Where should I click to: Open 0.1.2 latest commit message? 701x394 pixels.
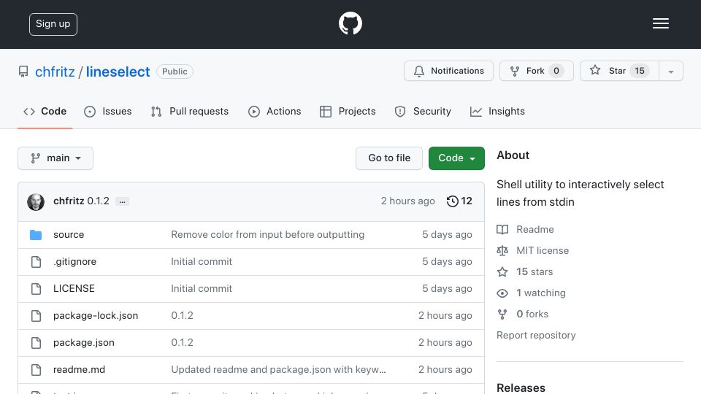pyautogui.click(x=98, y=201)
